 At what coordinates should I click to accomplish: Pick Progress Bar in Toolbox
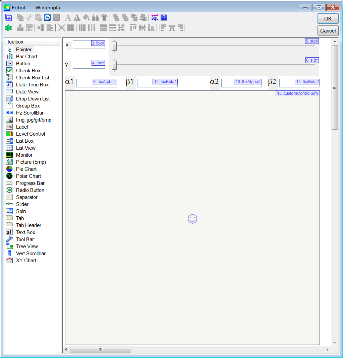[26, 183]
